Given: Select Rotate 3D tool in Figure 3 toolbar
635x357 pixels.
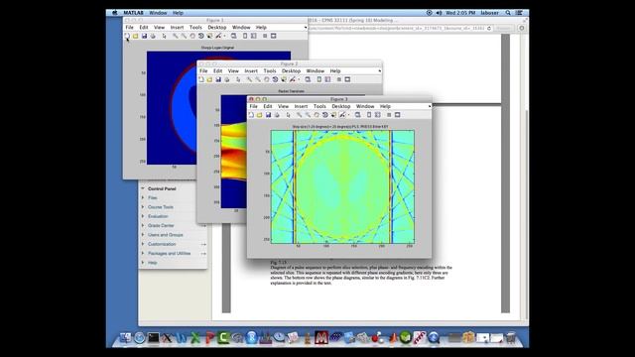Looking at the screenshot, I should coord(324,115).
